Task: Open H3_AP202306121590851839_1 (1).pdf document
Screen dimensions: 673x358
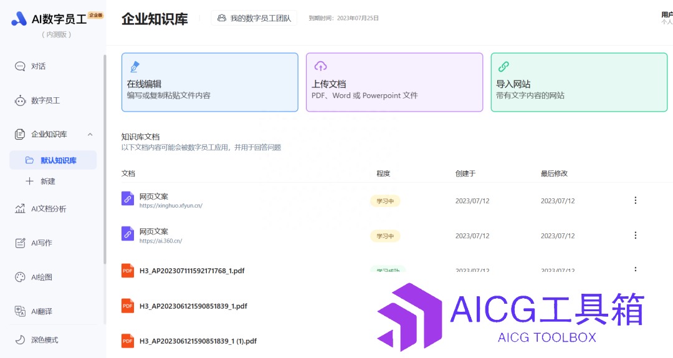Action: [x=198, y=341]
